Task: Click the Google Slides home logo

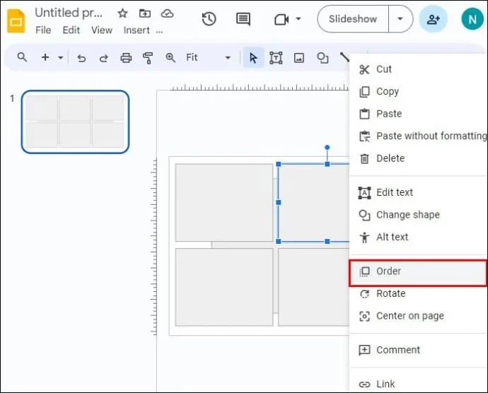Action: (16, 21)
